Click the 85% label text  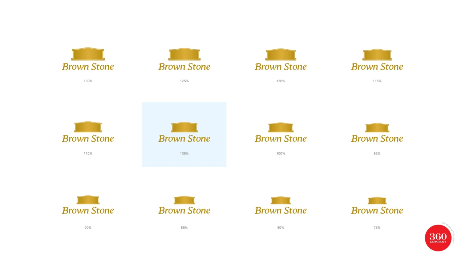point(184,227)
